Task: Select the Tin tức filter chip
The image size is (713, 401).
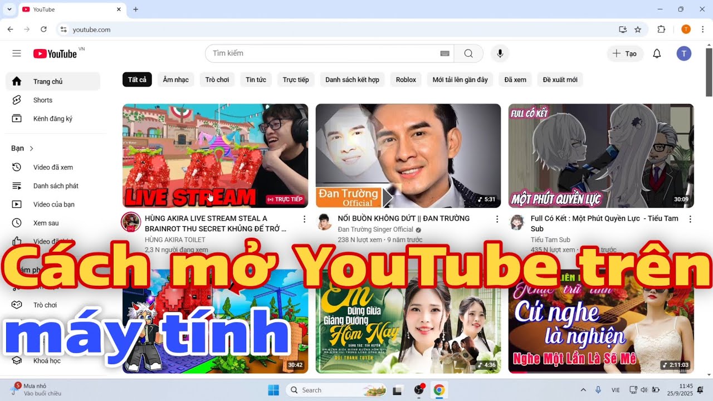Action: 256,80
